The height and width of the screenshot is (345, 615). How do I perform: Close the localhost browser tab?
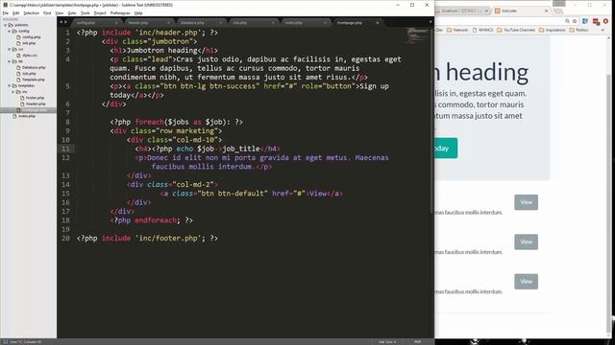pyautogui.click(x=486, y=11)
